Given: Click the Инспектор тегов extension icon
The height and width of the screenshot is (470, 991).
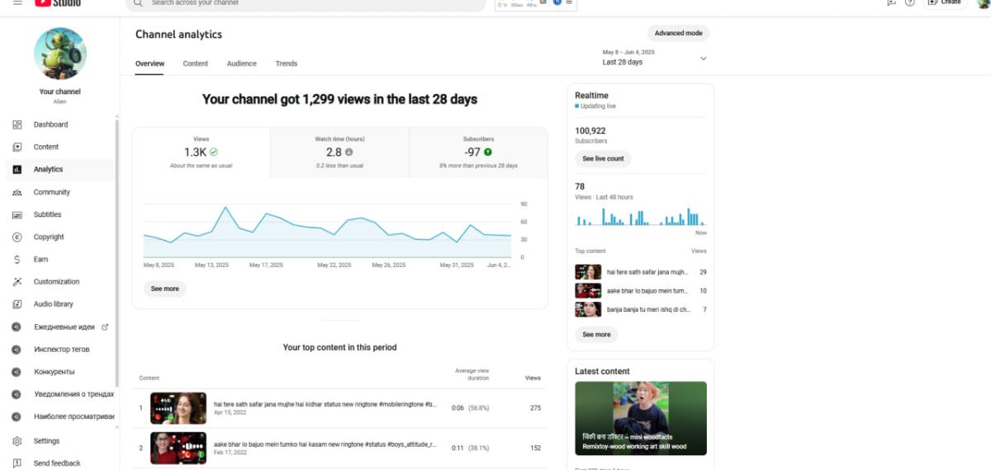Looking at the screenshot, I should tap(17, 349).
